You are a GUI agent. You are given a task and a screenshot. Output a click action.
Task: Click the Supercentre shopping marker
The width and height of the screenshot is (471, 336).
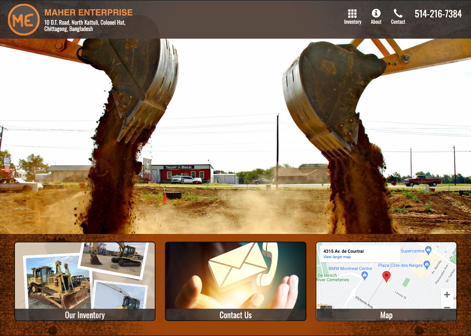428,250
